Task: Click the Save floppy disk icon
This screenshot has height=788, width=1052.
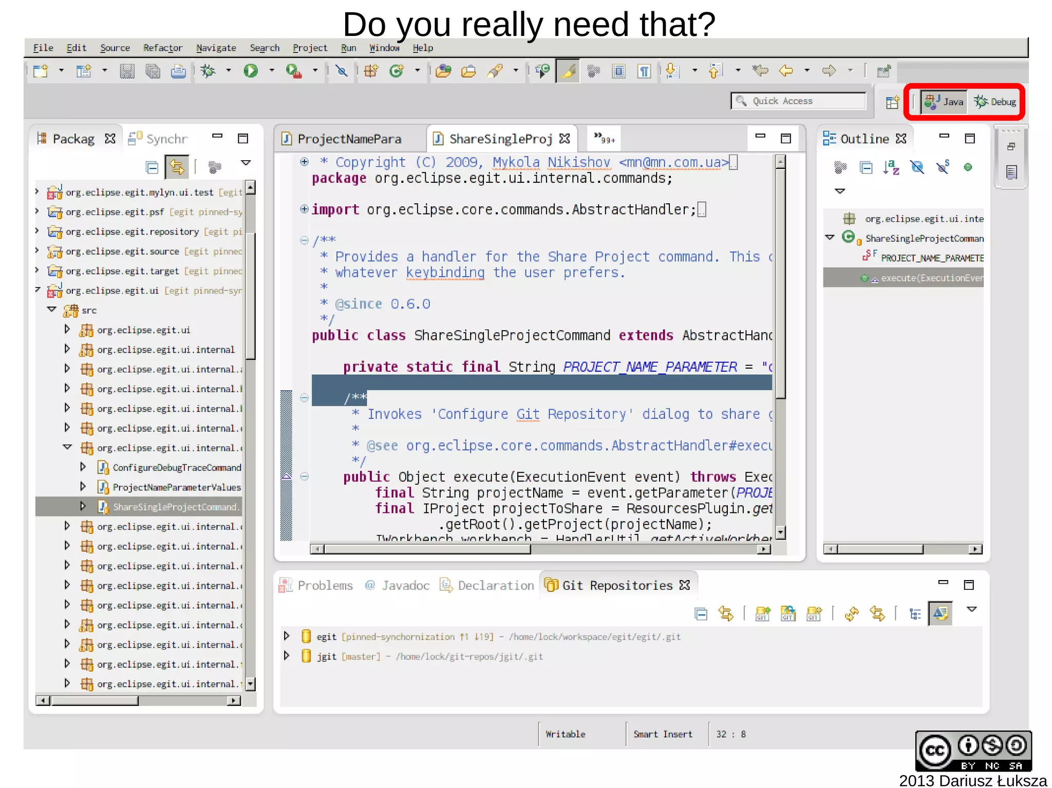Action: click(x=127, y=71)
